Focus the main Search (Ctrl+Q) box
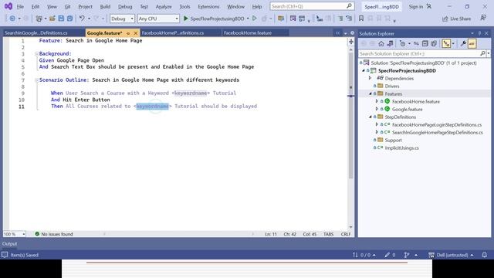Screen dimensions: 494x278 (312, 6)
